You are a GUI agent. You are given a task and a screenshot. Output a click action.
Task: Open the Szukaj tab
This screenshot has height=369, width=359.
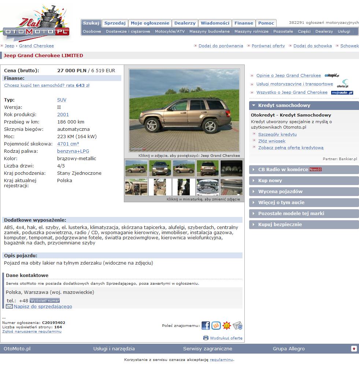pos(91,23)
